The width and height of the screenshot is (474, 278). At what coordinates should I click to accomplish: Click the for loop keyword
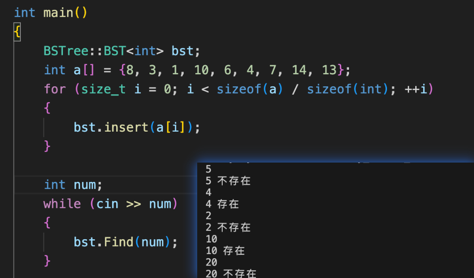click(55, 89)
